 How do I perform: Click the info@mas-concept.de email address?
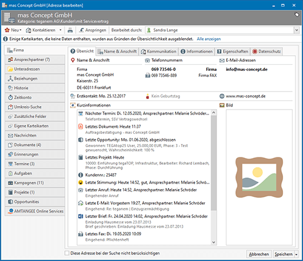[x=247, y=70]
